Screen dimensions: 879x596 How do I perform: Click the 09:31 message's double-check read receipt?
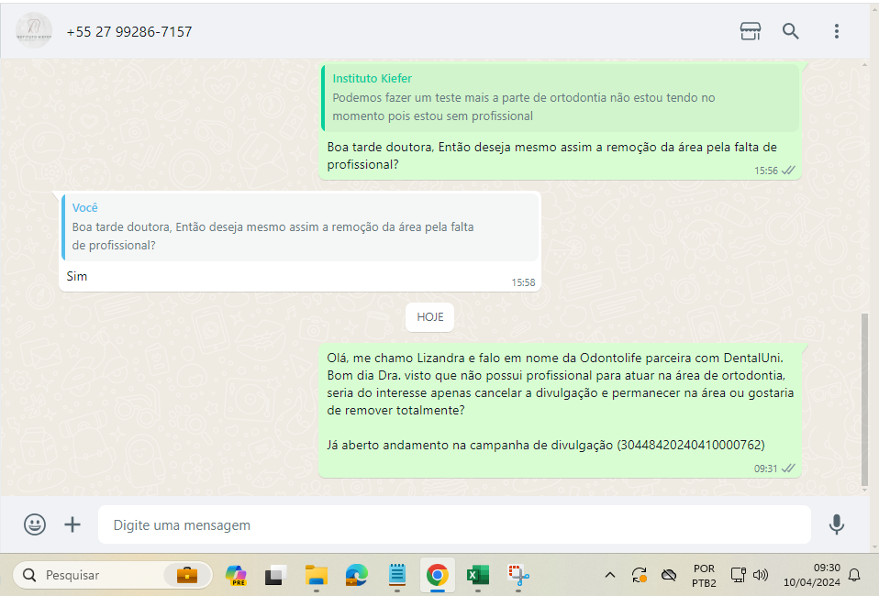(x=789, y=469)
